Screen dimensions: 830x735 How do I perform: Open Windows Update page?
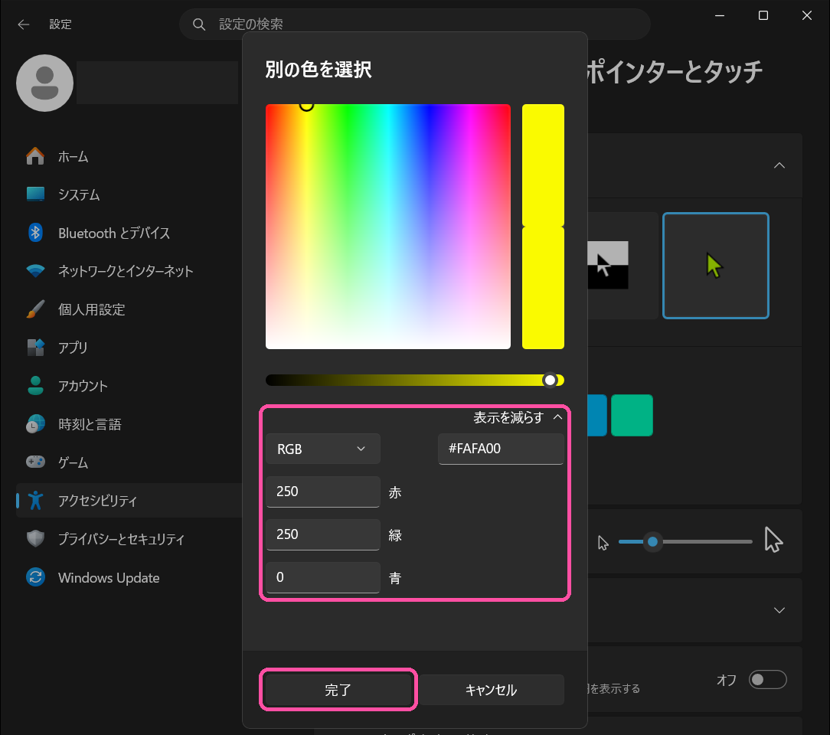point(129,577)
